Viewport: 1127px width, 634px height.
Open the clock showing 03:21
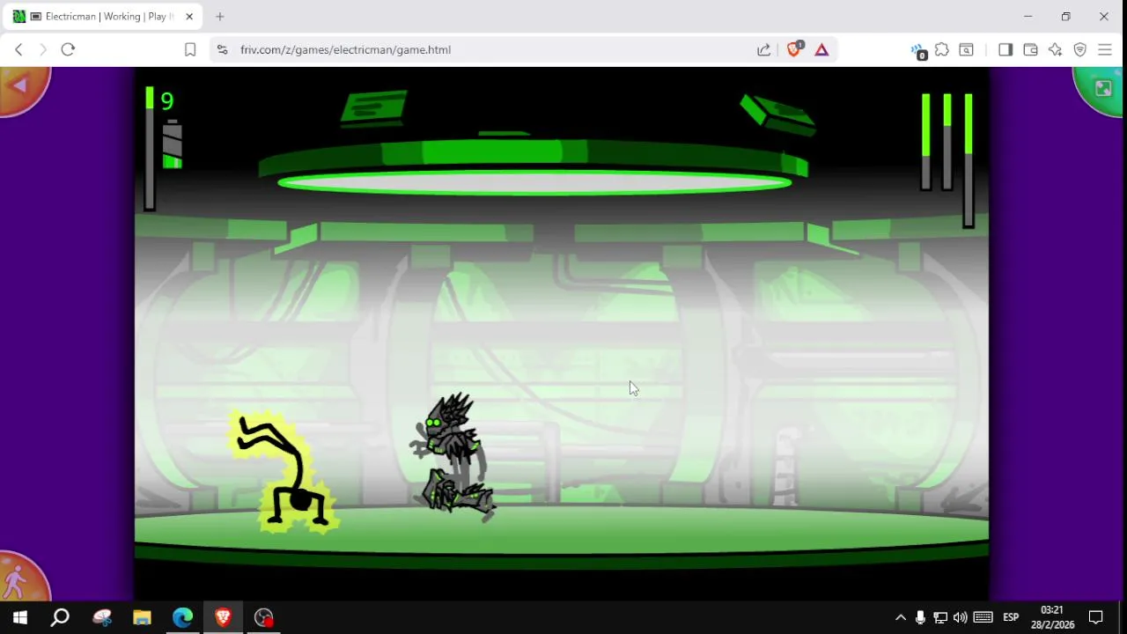pos(1052,617)
